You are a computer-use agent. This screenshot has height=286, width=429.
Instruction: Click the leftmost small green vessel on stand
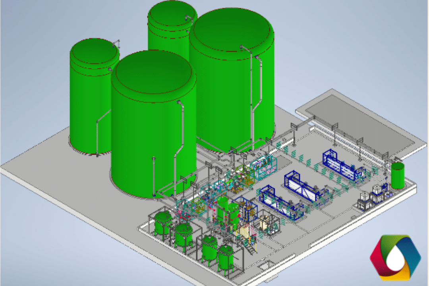(x=163, y=223)
